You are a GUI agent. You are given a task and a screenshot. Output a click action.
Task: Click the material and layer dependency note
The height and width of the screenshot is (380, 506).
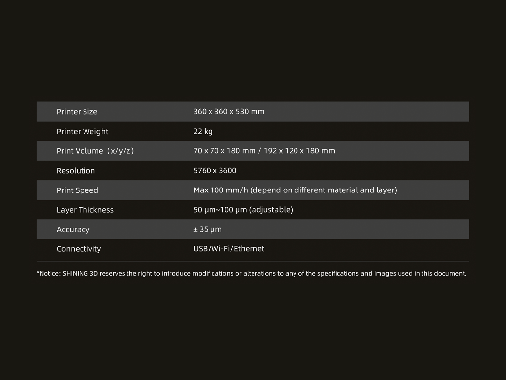click(x=324, y=190)
